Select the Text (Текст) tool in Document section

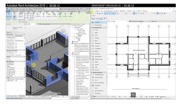(x=96, y=80)
